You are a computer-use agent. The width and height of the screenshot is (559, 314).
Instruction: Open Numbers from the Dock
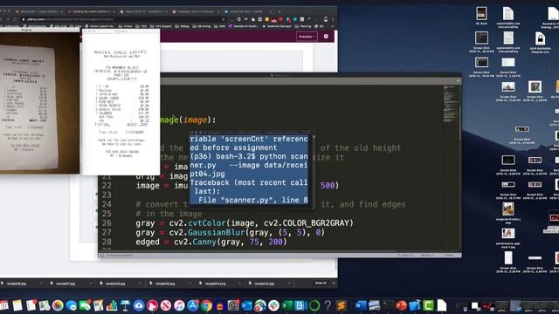(112, 305)
